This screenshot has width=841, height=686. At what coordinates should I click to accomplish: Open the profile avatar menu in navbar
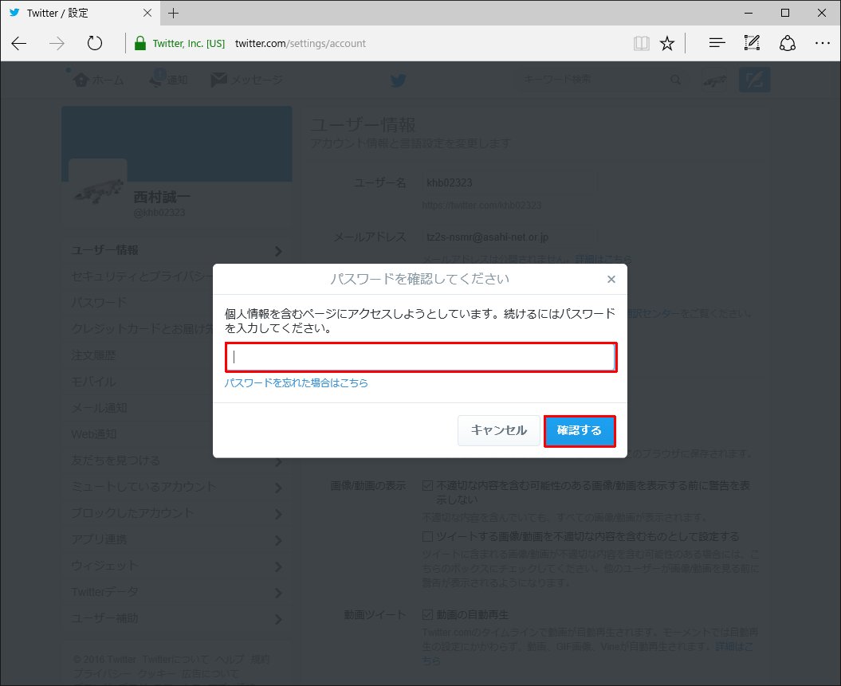tap(715, 80)
